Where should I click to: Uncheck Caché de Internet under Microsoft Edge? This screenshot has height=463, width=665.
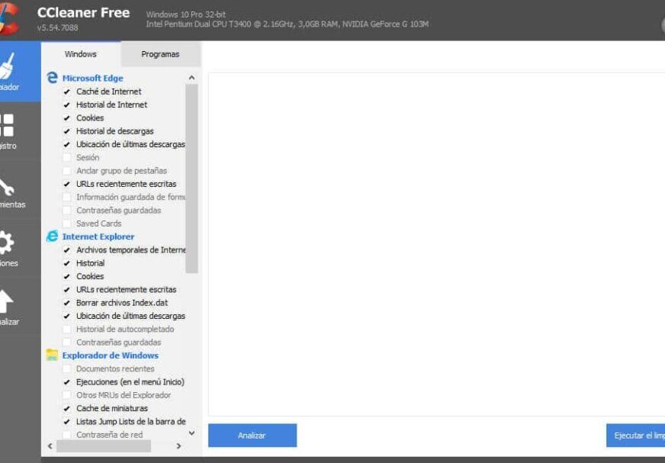point(66,92)
